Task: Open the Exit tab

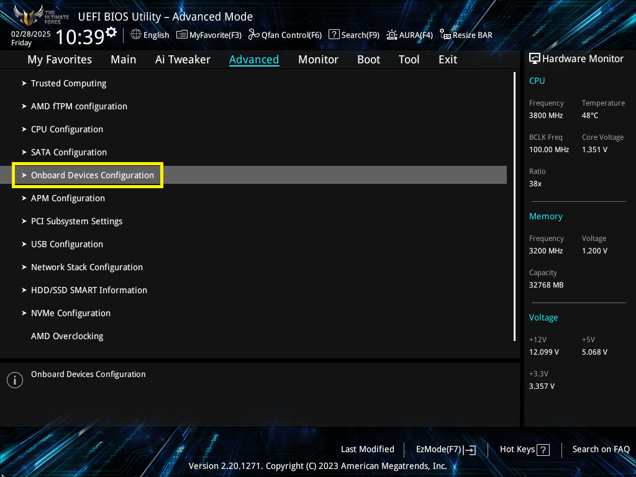Action: (448, 60)
